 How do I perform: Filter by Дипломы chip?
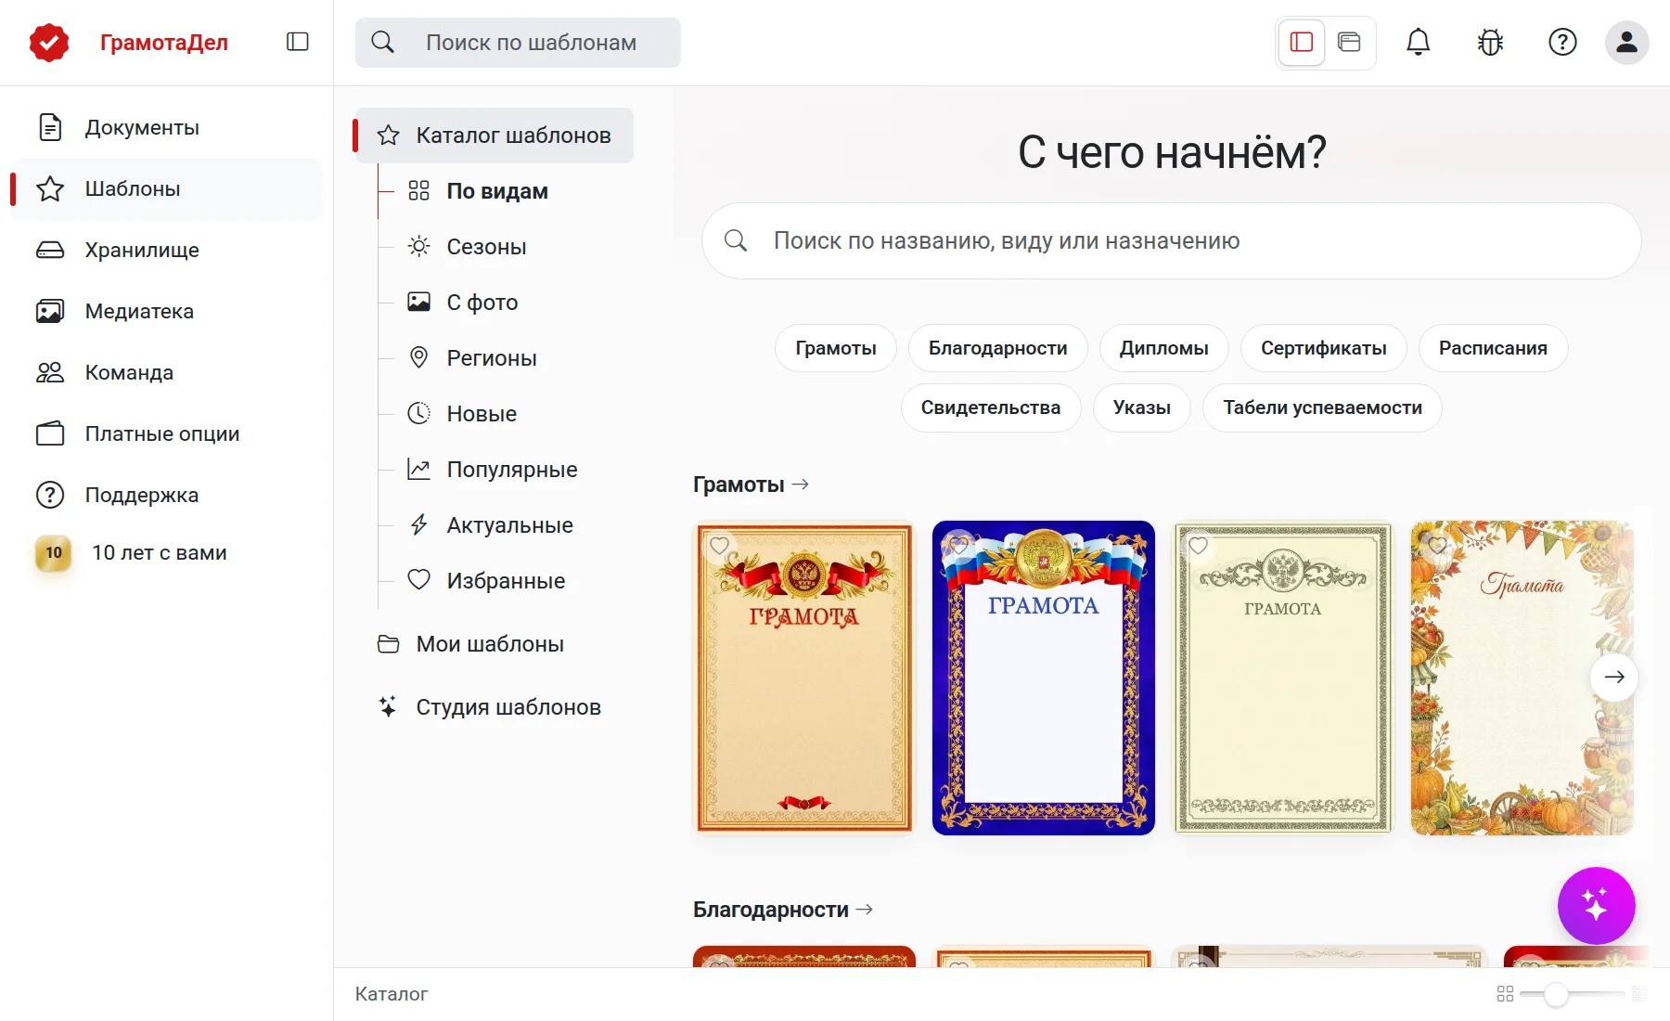(1163, 348)
